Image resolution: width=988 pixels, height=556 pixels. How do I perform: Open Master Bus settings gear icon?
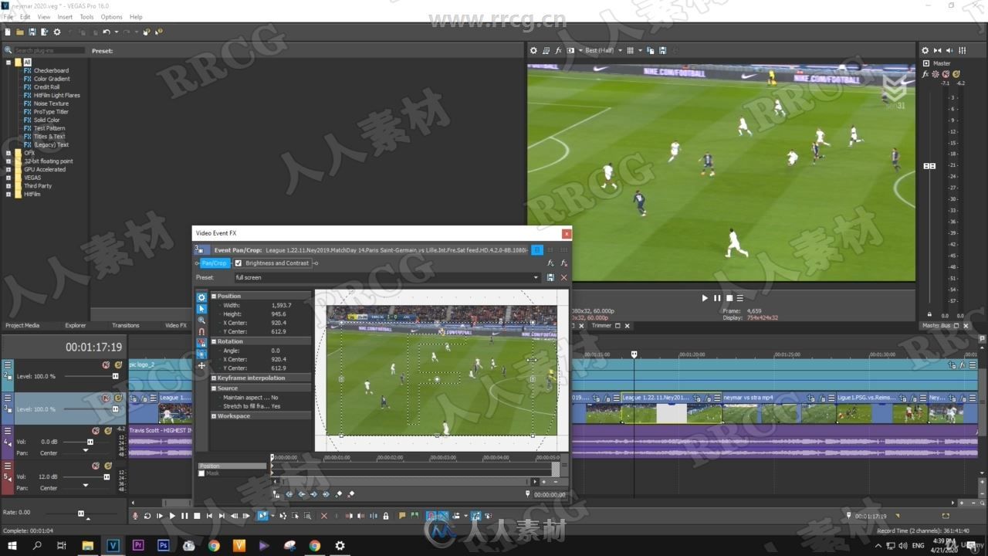coord(926,50)
